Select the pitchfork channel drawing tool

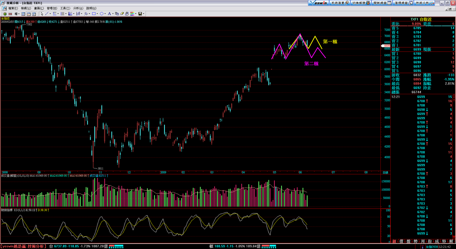pos(78,14)
